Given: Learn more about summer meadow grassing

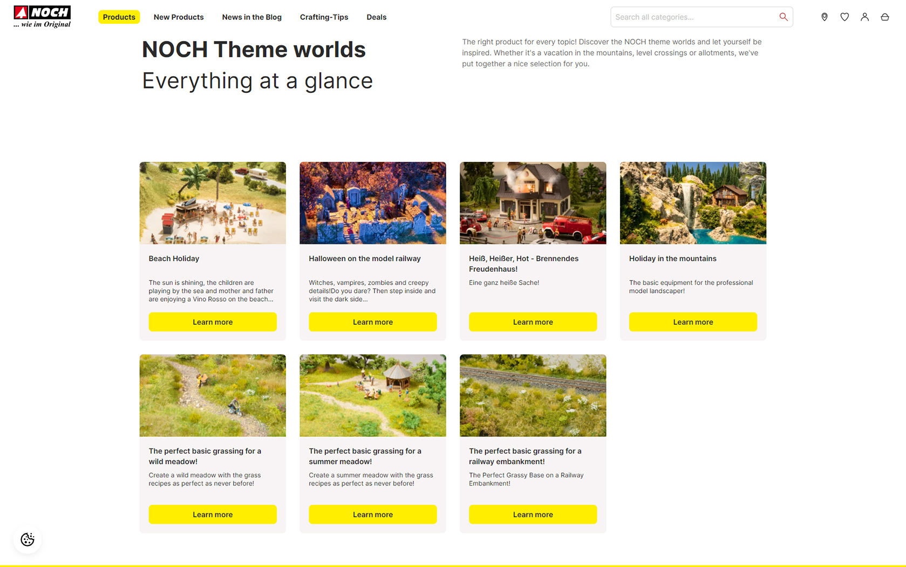Looking at the screenshot, I should click(x=373, y=515).
